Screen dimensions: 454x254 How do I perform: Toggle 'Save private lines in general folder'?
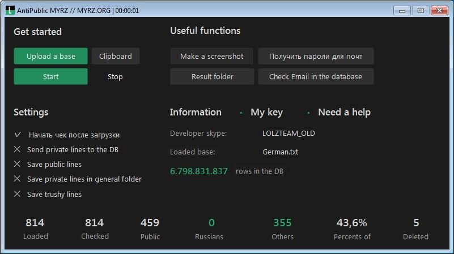tap(18, 179)
